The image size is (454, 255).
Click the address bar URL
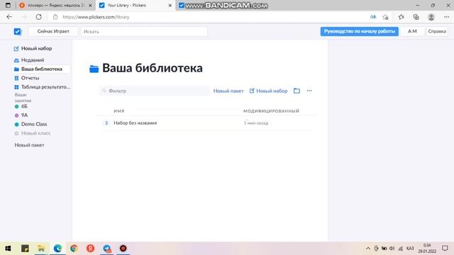(96, 17)
